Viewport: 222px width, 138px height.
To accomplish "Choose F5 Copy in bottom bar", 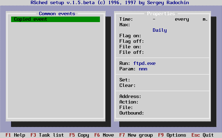I will [79, 135].
